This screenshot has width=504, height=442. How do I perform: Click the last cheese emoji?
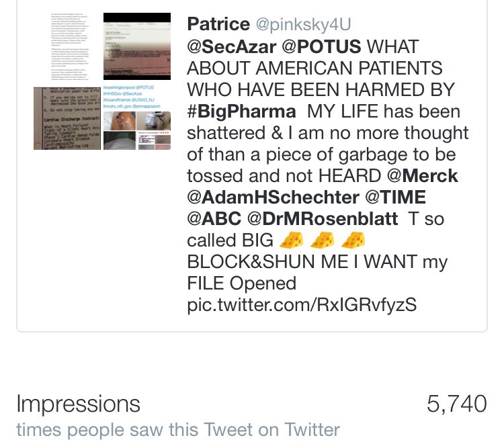353,240
